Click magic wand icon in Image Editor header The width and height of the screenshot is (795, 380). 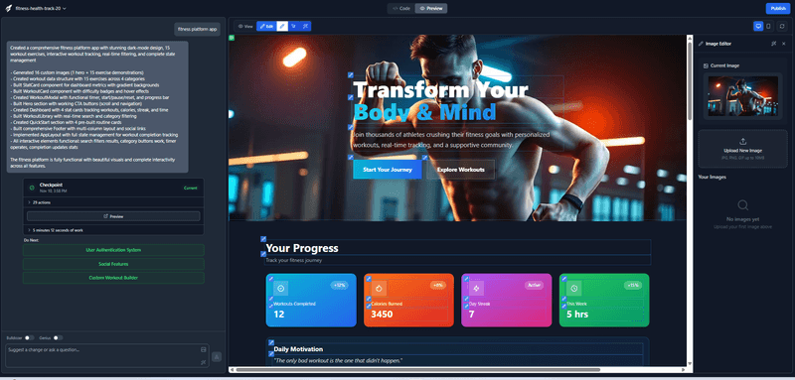click(774, 44)
